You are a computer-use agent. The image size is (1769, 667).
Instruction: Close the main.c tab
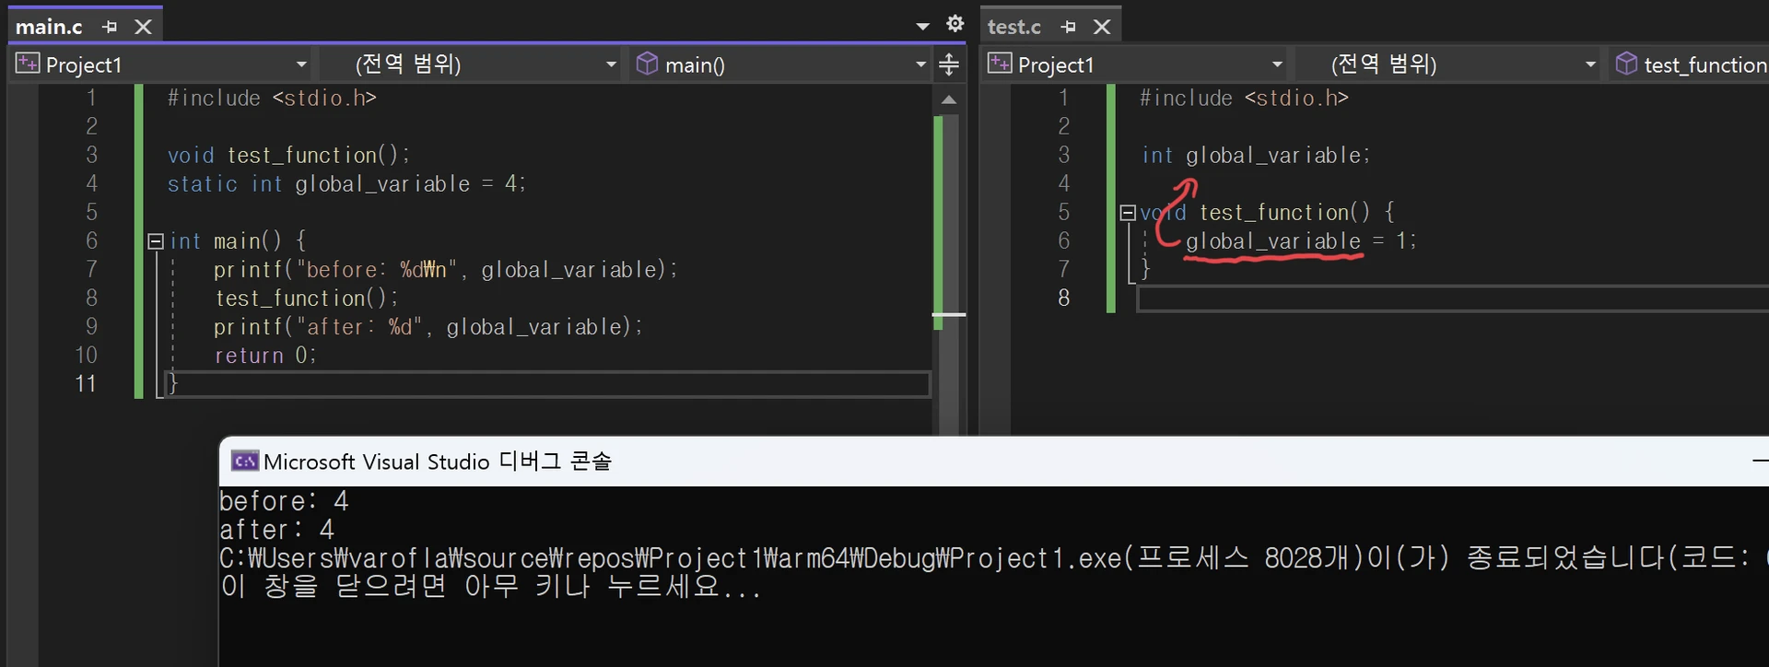click(x=143, y=27)
